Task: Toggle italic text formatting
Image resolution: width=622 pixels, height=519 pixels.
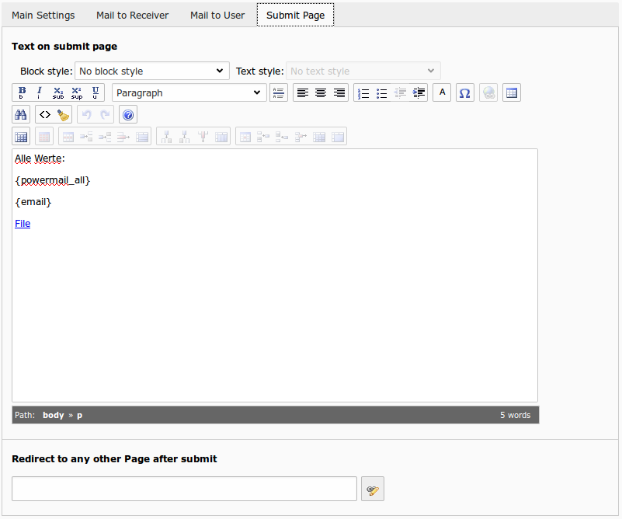Action: pyautogui.click(x=40, y=93)
